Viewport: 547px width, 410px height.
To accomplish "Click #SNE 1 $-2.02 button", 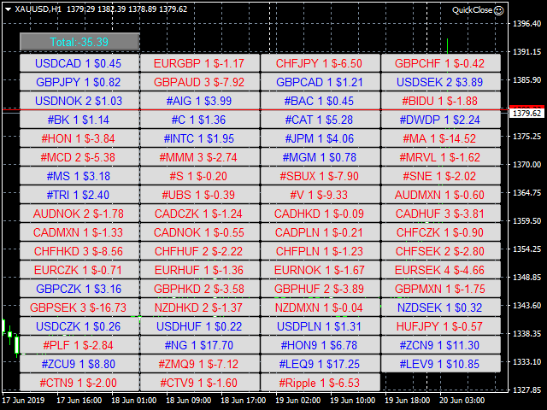I will pyautogui.click(x=441, y=176).
